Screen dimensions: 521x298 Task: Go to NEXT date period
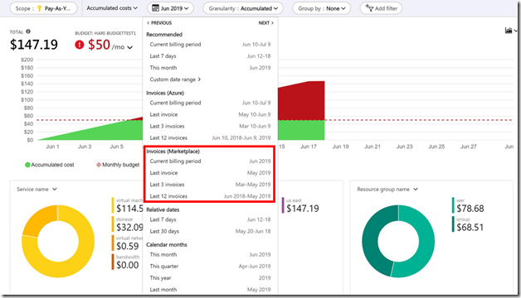pyautogui.click(x=265, y=23)
